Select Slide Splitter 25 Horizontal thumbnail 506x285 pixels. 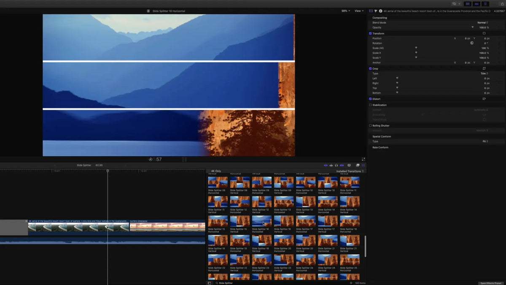coord(350,260)
